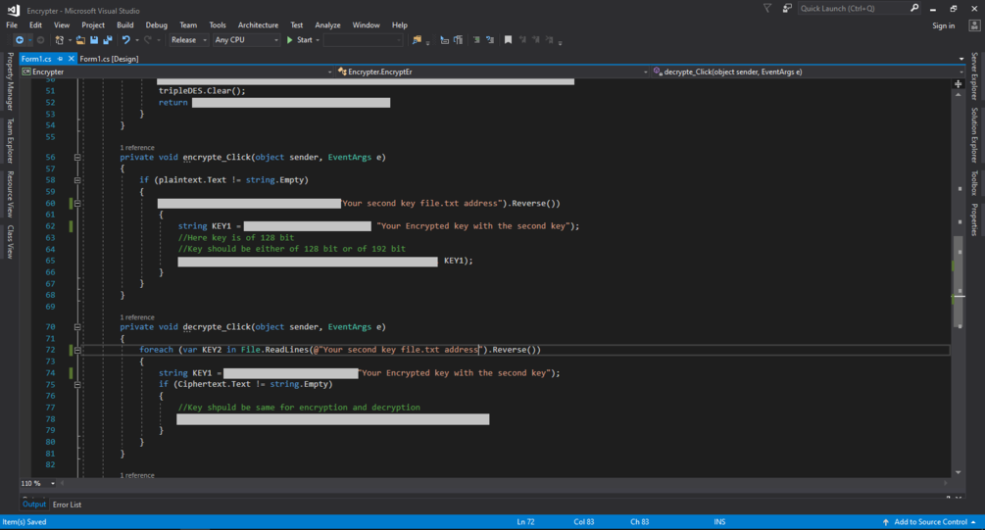Click the Send Feedback icon beside Quick Launch
The image size is (985, 530).
[x=787, y=8]
